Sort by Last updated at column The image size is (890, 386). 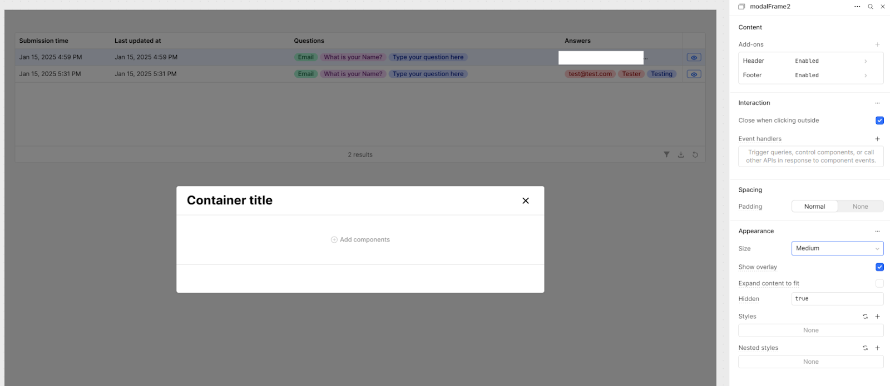(x=137, y=41)
